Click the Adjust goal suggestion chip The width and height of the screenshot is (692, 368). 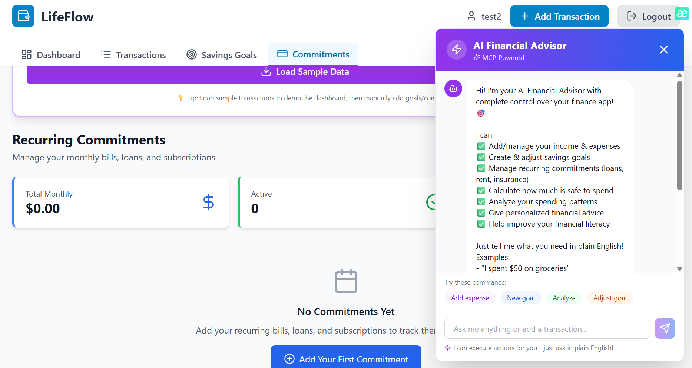610,298
